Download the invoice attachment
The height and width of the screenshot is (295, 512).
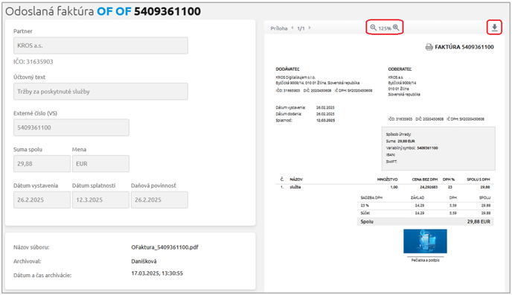pyautogui.click(x=494, y=28)
